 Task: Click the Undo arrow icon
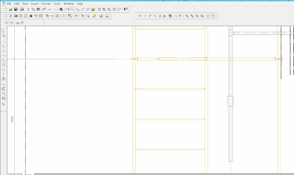tap(50, 9)
